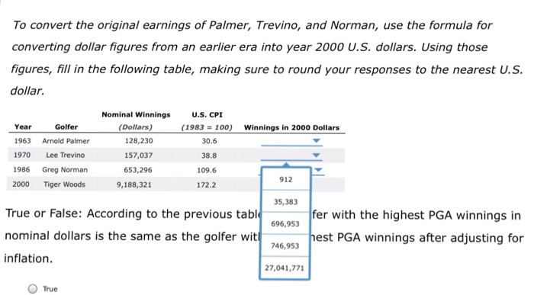Viewport: 534px width, 295px height.
Task: Click the Year column header
Action: (x=23, y=127)
